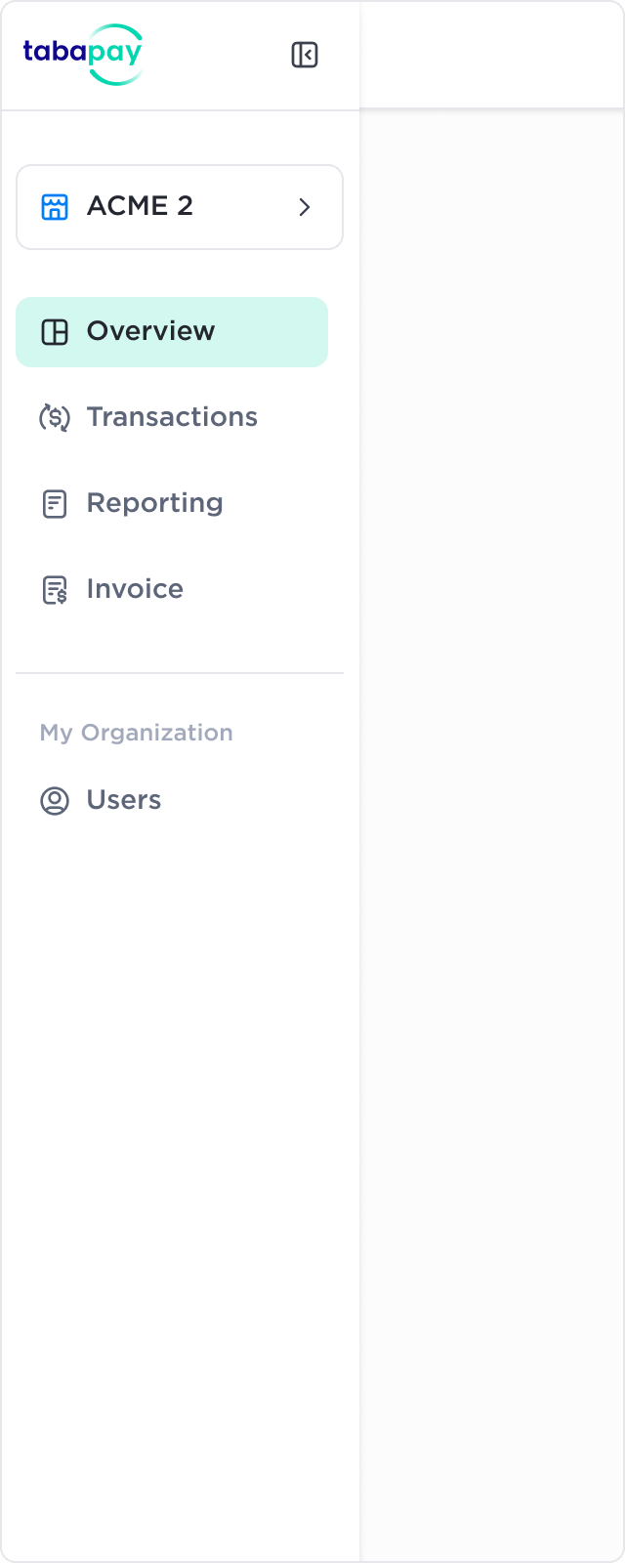Open the Invoice page label
Screen dimensions: 625x1563
click(135, 589)
